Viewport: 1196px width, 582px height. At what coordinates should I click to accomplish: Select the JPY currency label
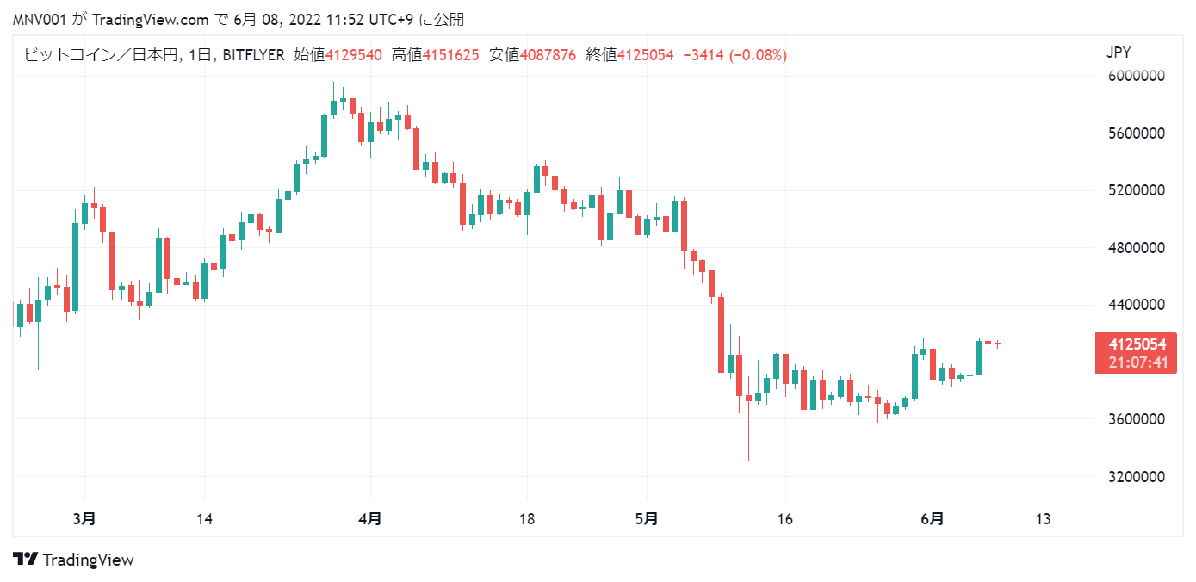[1119, 53]
